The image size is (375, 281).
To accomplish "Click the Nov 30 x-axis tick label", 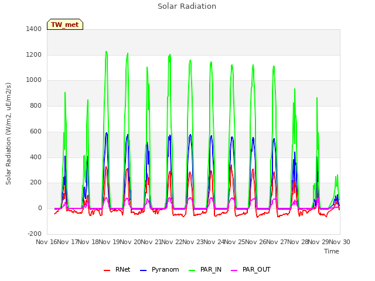I will tap(340, 242).
